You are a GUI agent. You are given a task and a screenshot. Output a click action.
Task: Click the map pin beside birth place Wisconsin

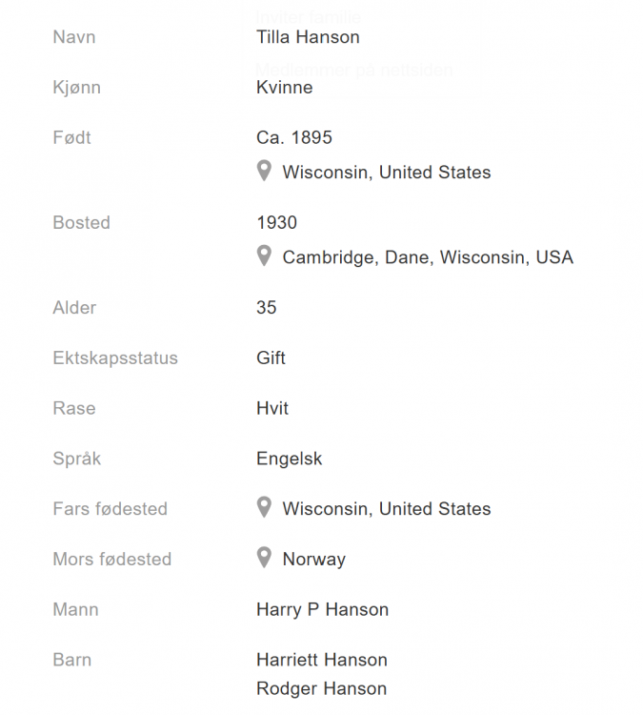click(265, 172)
